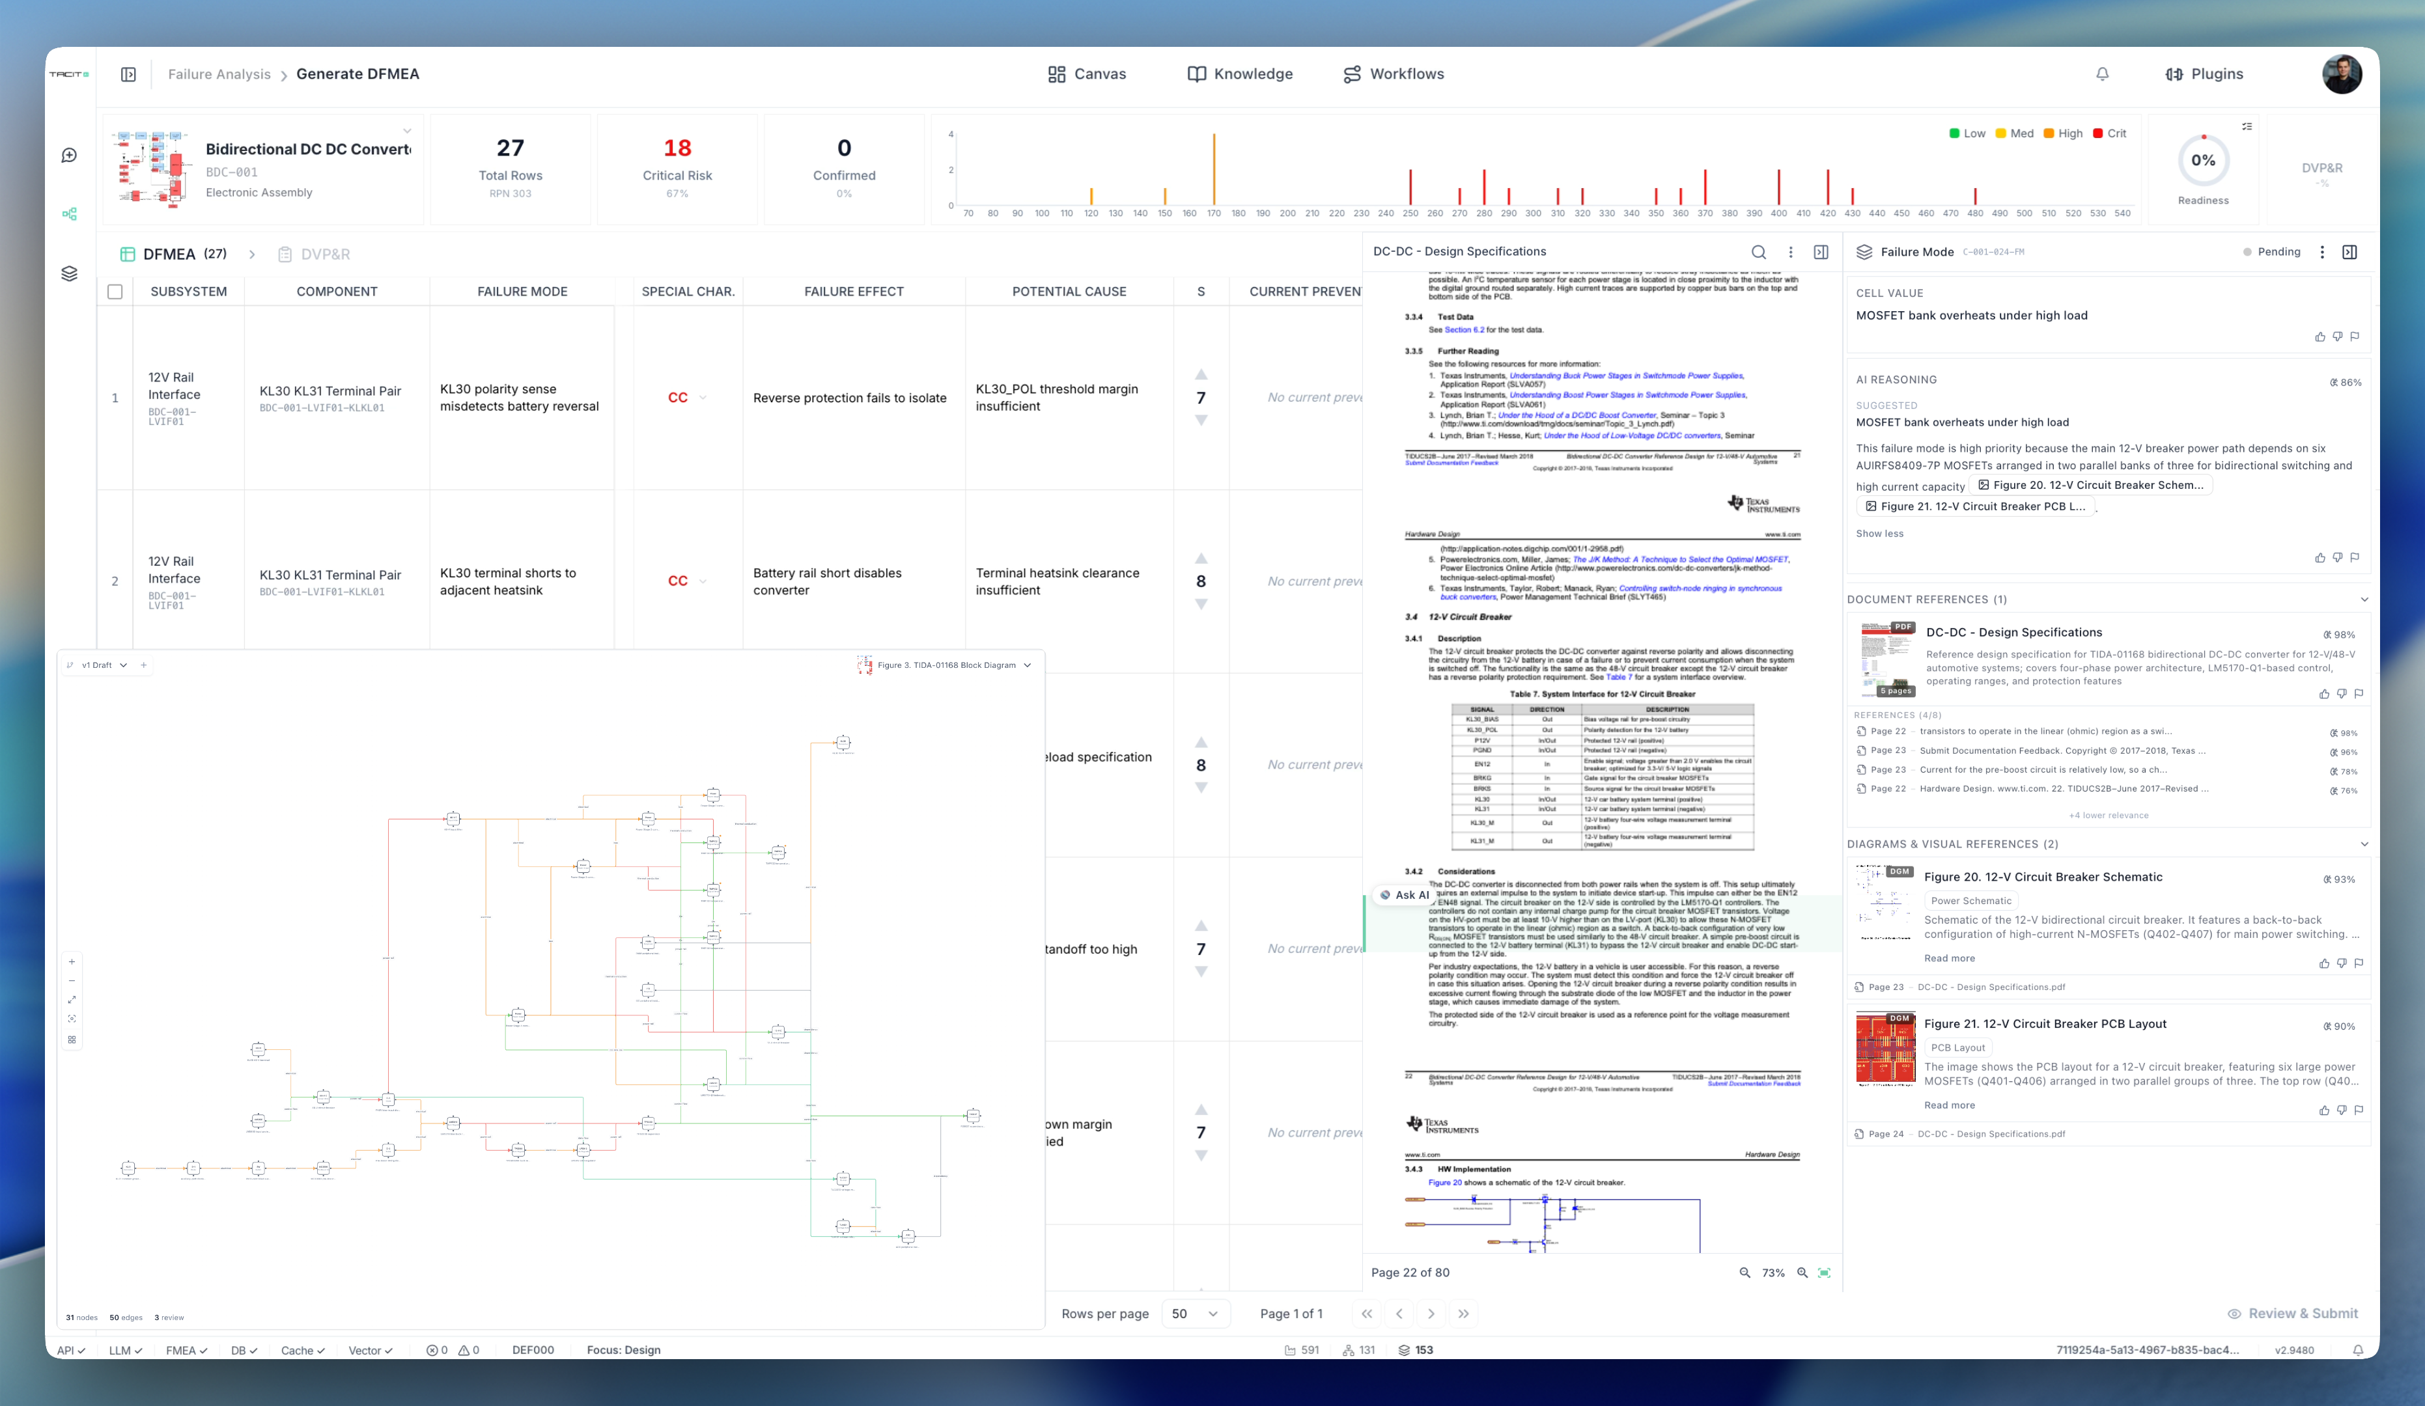2425x1406 pixels.
Task: Toggle the Vector status in bottom bar
Action: pos(371,1350)
